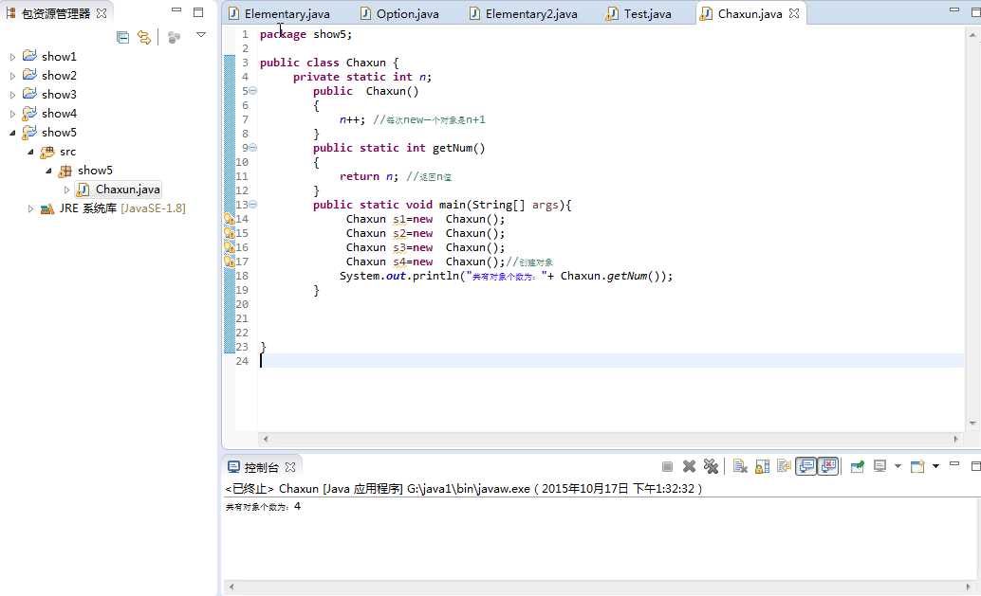Click Display Selected Console icon

tap(879, 467)
